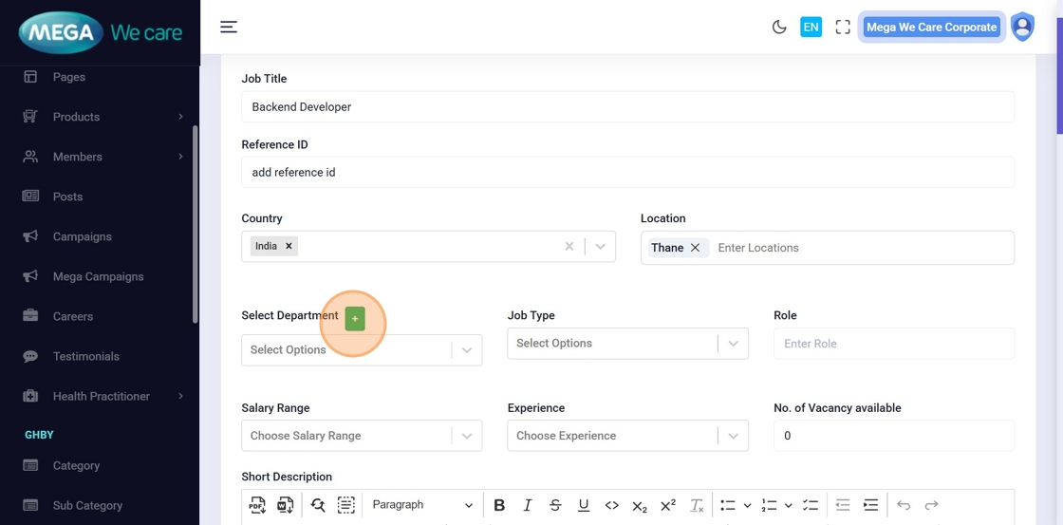Click the fullscreen icon in header
Image resolution: width=1063 pixels, height=525 pixels.
click(842, 28)
